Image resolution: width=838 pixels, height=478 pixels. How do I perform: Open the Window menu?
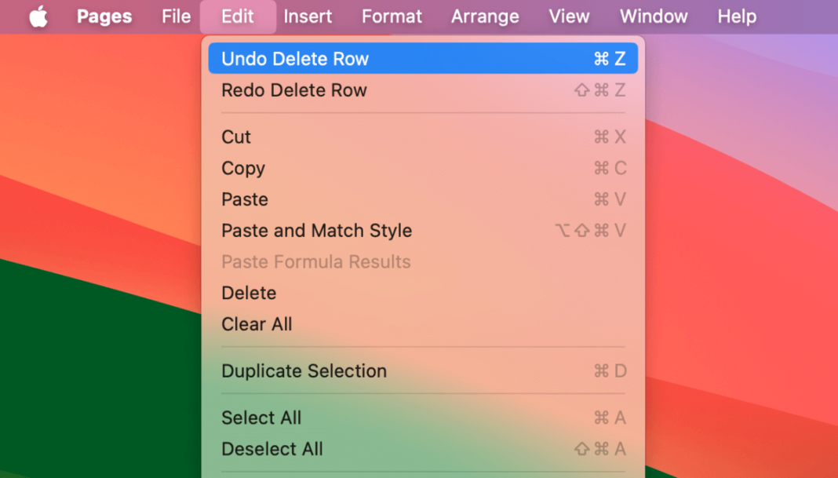[x=654, y=16]
